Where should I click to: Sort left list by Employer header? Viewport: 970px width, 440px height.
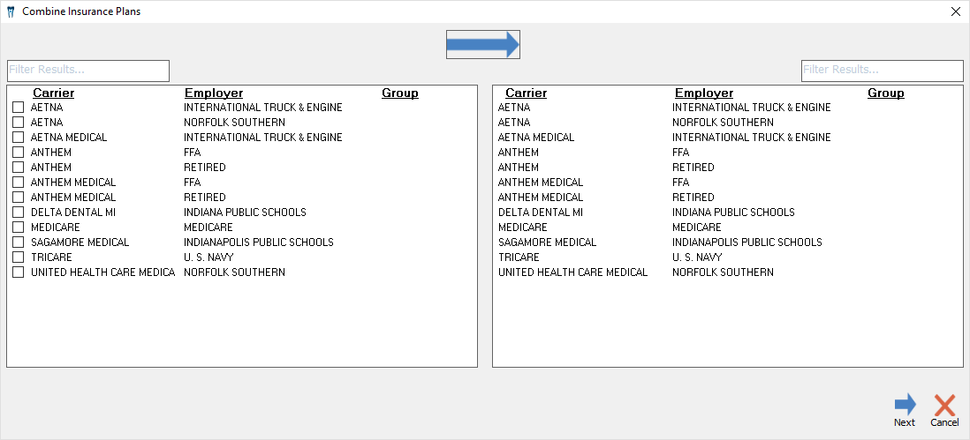214,93
